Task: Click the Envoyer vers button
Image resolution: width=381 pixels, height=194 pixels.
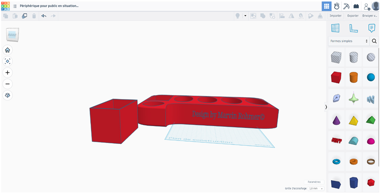Action: (x=370, y=16)
